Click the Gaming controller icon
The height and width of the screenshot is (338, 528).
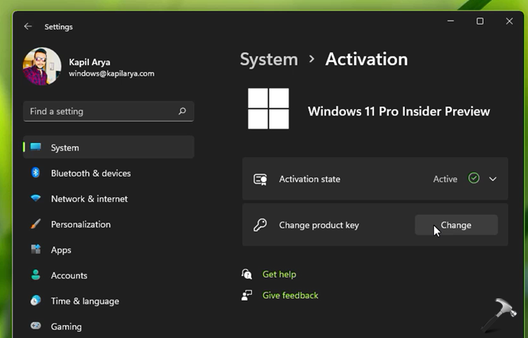pyautogui.click(x=35, y=327)
